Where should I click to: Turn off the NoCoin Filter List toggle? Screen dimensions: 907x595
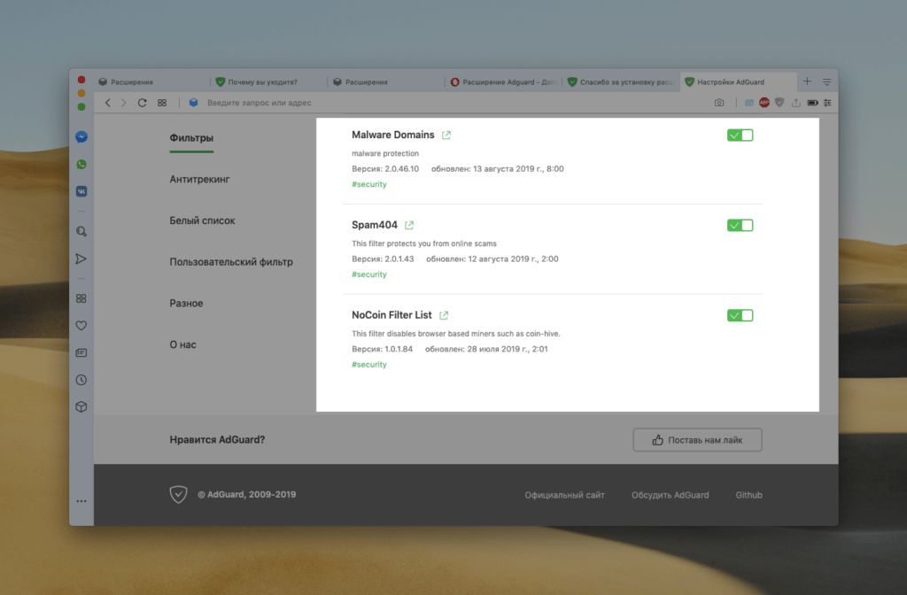click(x=740, y=316)
